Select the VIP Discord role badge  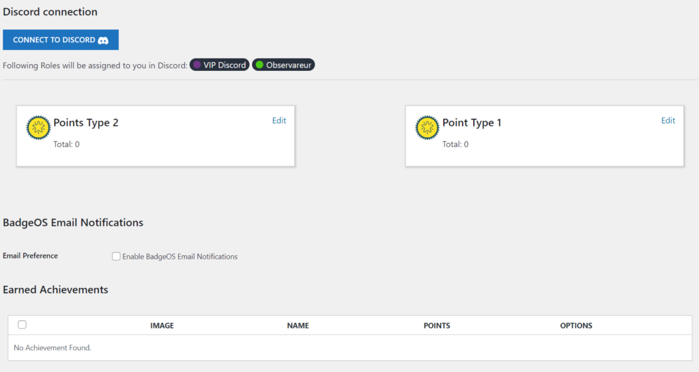click(x=219, y=65)
